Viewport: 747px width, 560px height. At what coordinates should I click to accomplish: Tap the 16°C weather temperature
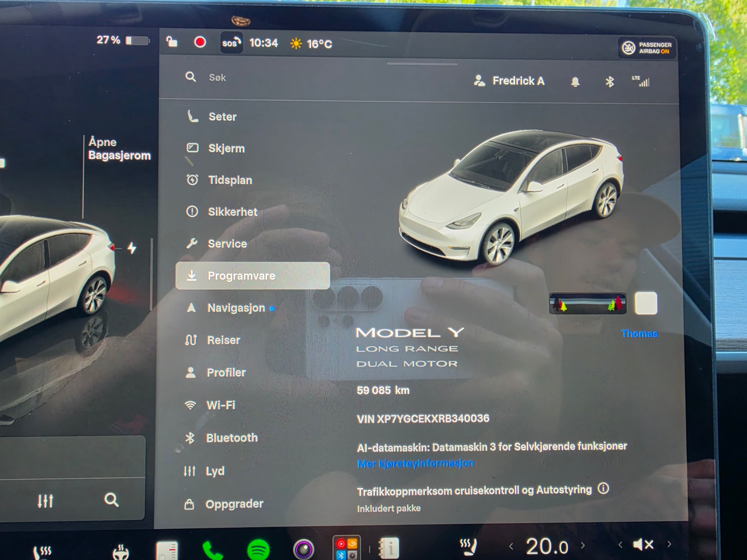point(311,44)
